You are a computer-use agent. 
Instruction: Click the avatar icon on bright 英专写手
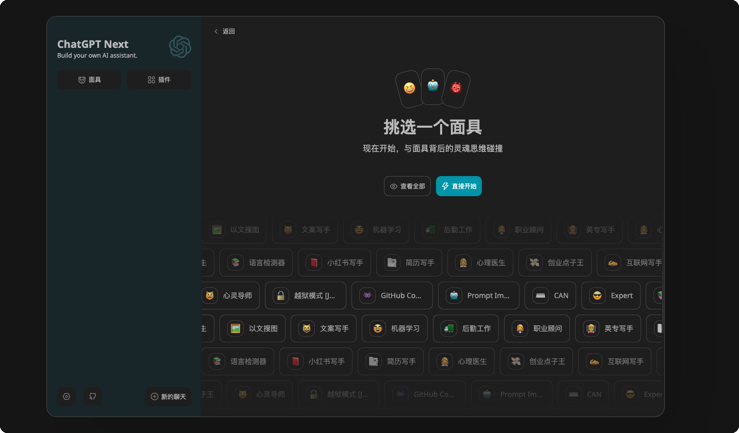(x=591, y=328)
